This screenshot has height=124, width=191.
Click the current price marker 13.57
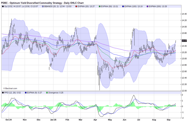click(184, 41)
